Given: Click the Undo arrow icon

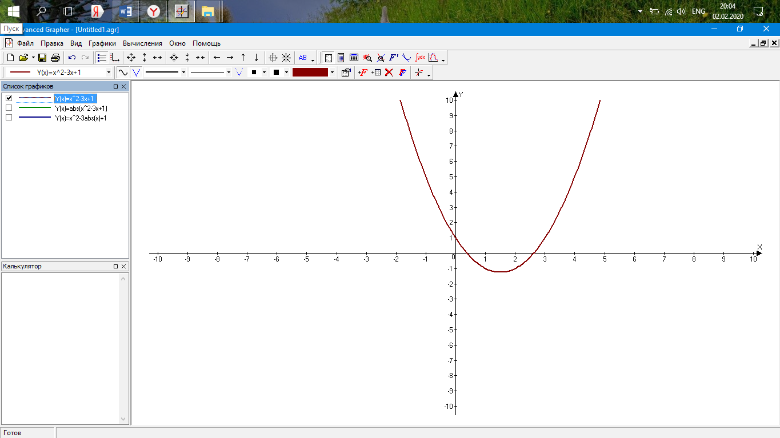Looking at the screenshot, I should pos(72,58).
